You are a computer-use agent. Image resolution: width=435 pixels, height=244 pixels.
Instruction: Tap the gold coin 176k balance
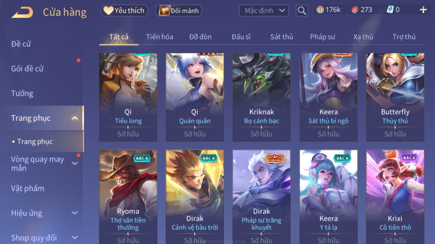pyautogui.click(x=328, y=10)
